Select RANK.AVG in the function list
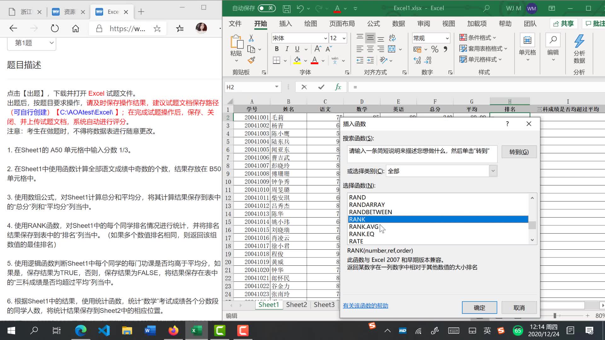The image size is (605, 340). point(364,226)
